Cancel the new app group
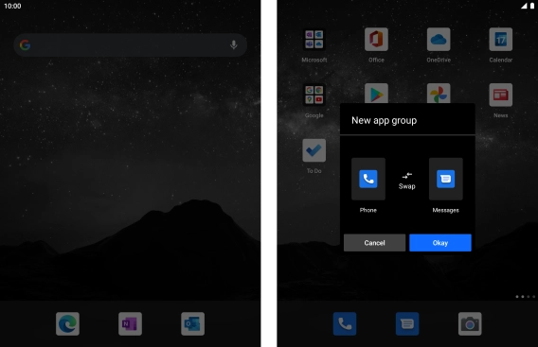This screenshot has width=538, height=347. point(374,243)
